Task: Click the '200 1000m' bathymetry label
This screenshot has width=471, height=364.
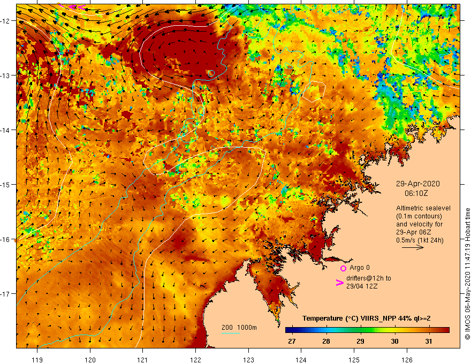Action: 239,328
